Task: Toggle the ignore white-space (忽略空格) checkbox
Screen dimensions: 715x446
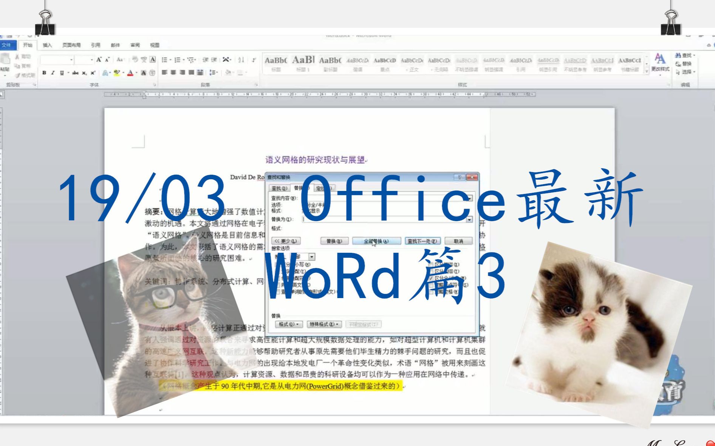Action: [431, 292]
